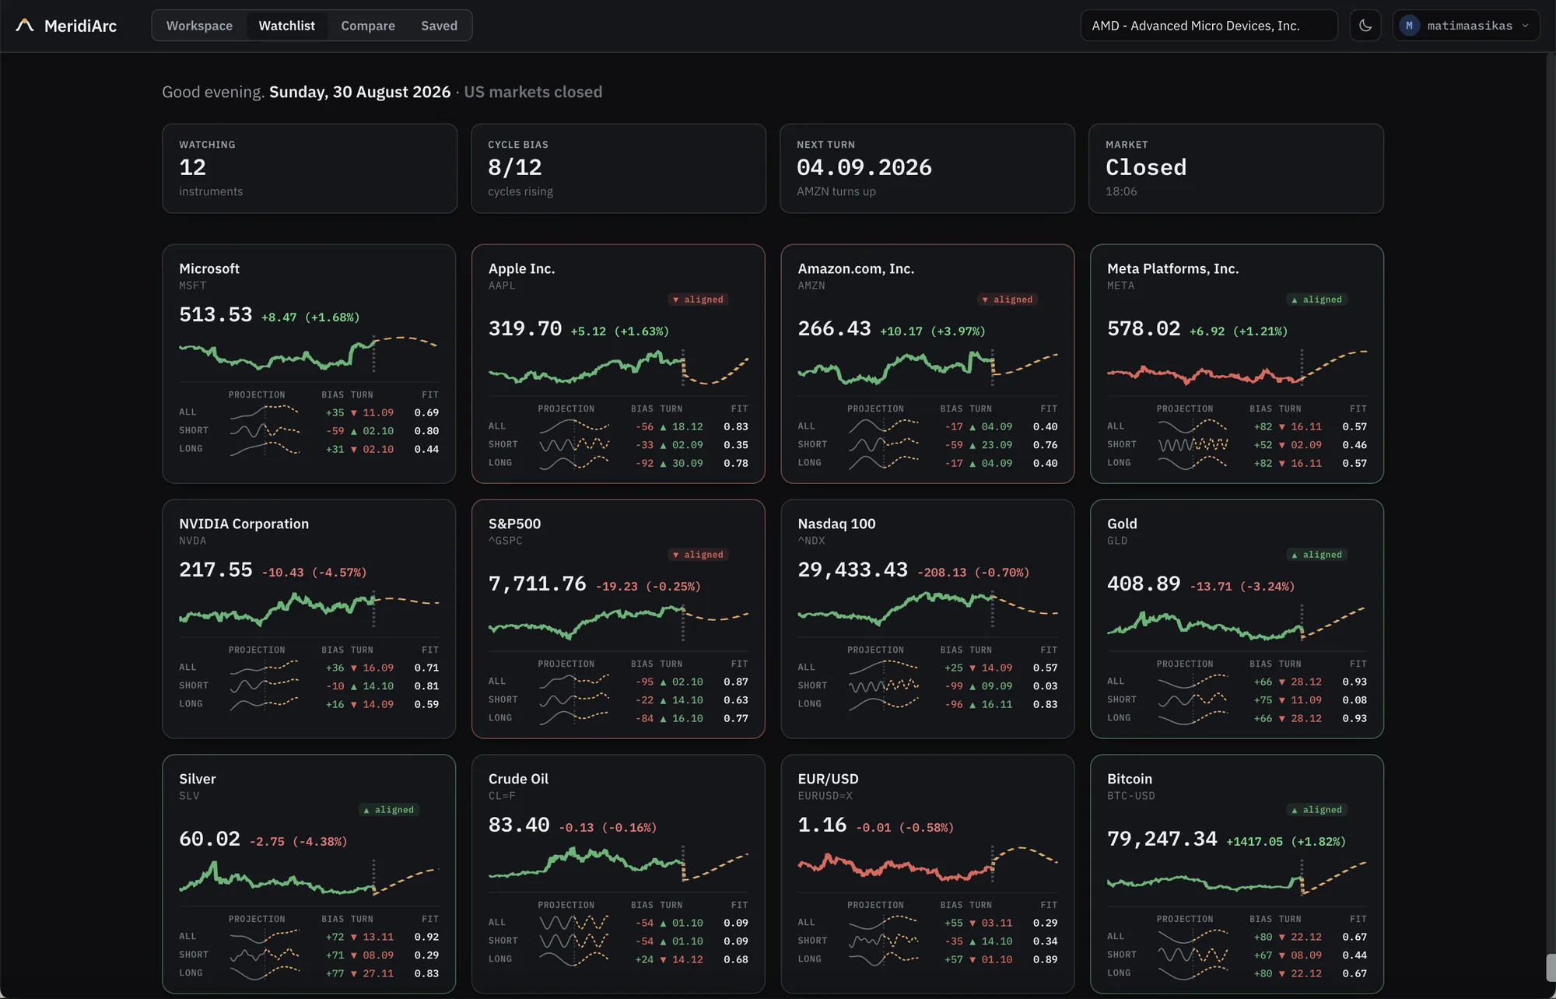Click Gold's LONG projection sparkline

point(1193,717)
